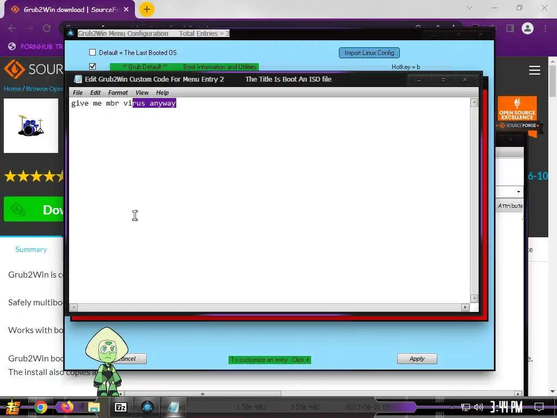
Task: Click inside the custom code text area
Action: pyautogui.click(x=269, y=201)
